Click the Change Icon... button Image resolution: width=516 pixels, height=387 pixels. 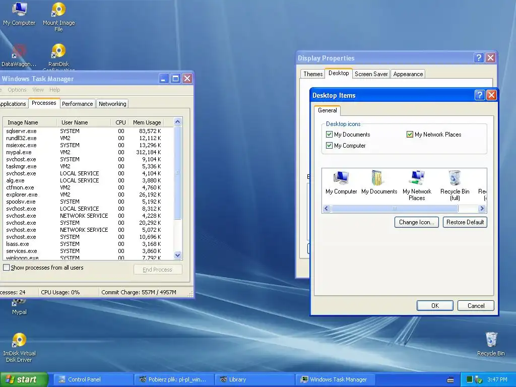416,222
